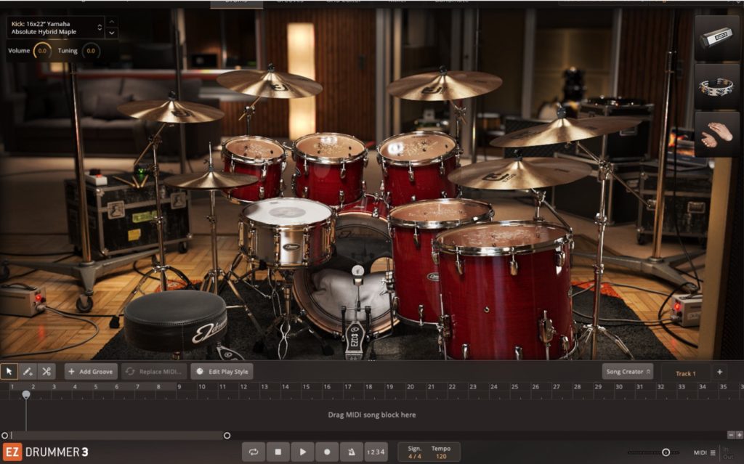744x464 pixels.
Task: Click the kick pedal beater
Action: tap(357, 272)
